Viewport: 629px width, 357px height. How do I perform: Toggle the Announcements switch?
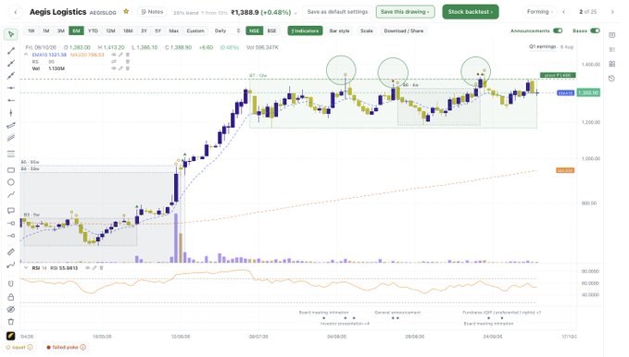pyautogui.click(x=558, y=31)
